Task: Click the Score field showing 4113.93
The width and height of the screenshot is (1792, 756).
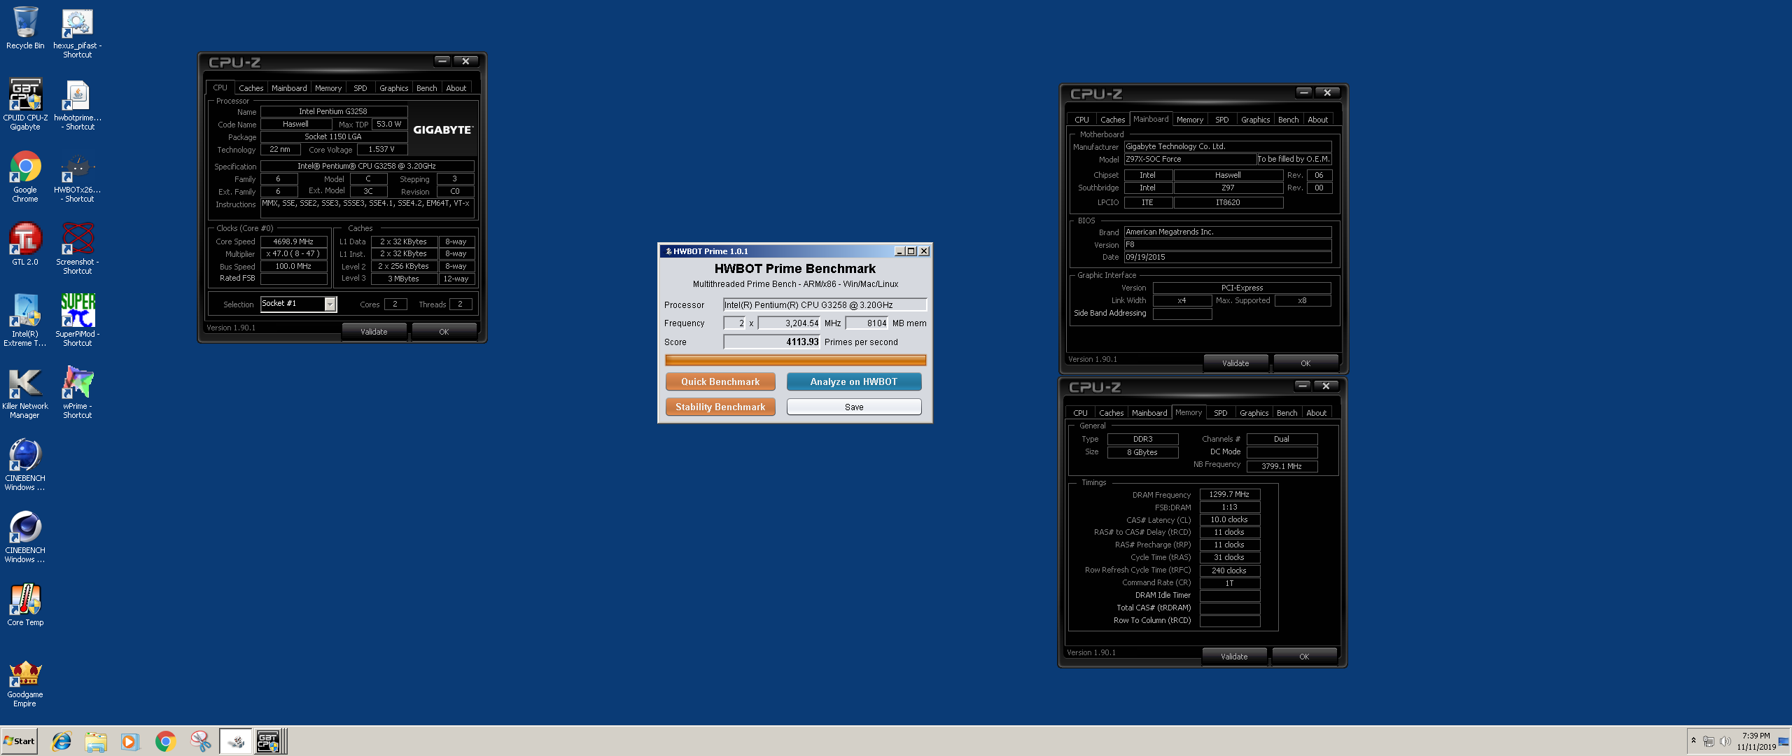Action: pos(771,342)
